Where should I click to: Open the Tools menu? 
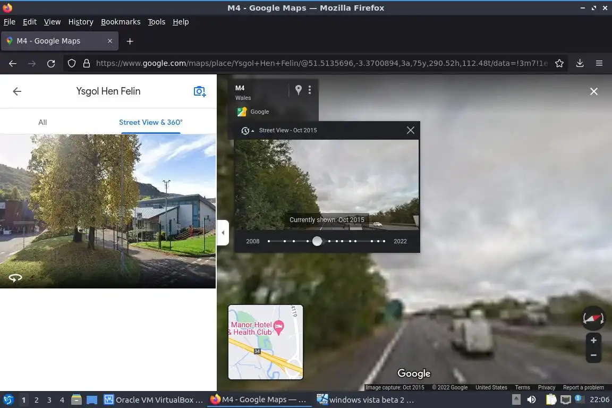pos(157,22)
